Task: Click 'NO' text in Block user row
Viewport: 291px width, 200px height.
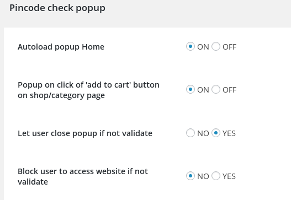Action: click(x=203, y=176)
